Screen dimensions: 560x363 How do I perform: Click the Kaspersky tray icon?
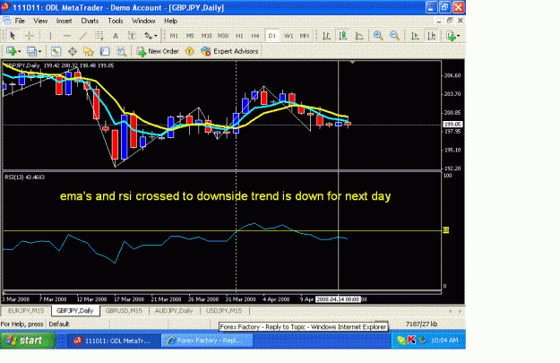click(412, 341)
